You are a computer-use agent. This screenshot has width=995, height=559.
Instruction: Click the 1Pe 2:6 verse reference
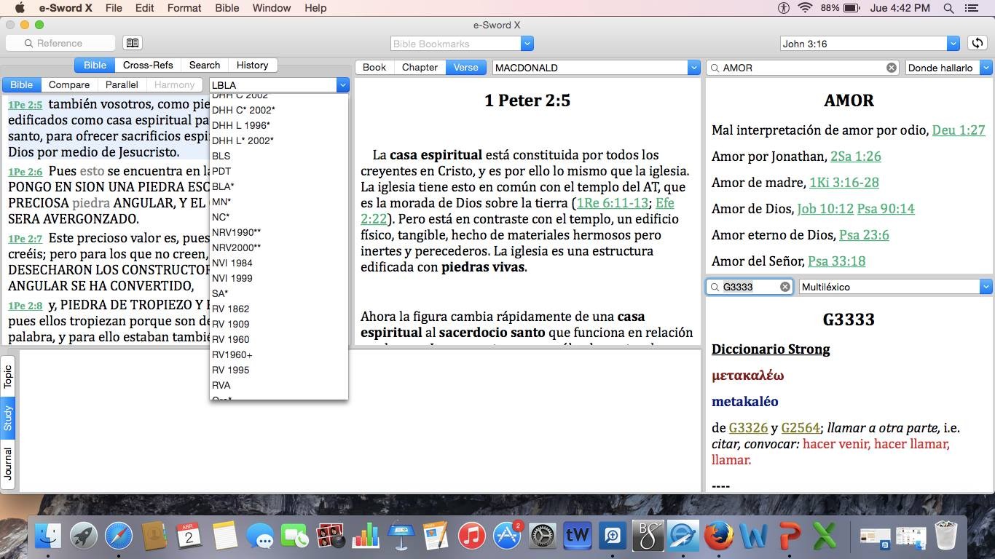[25, 173]
